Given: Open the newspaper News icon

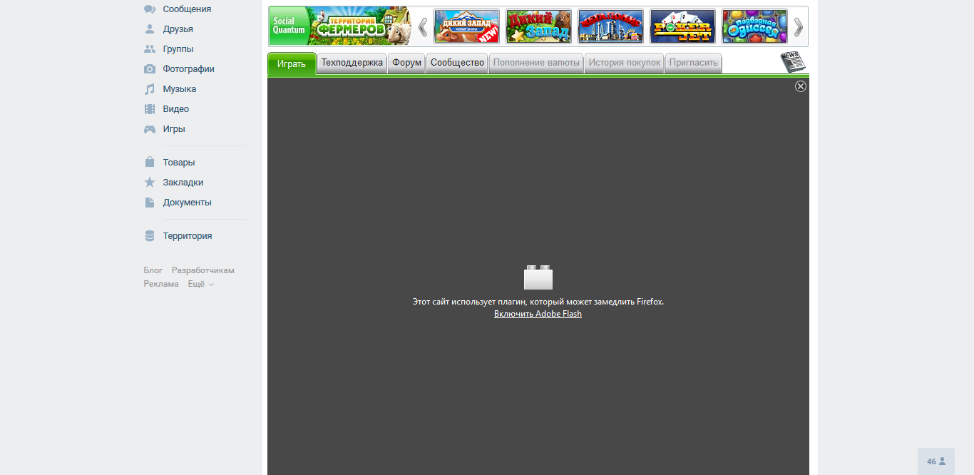Looking at the screenshot, I should [792, 62].
